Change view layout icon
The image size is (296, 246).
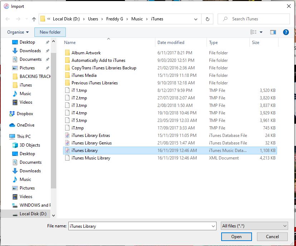pyautogui.click(x=253, y=32)
